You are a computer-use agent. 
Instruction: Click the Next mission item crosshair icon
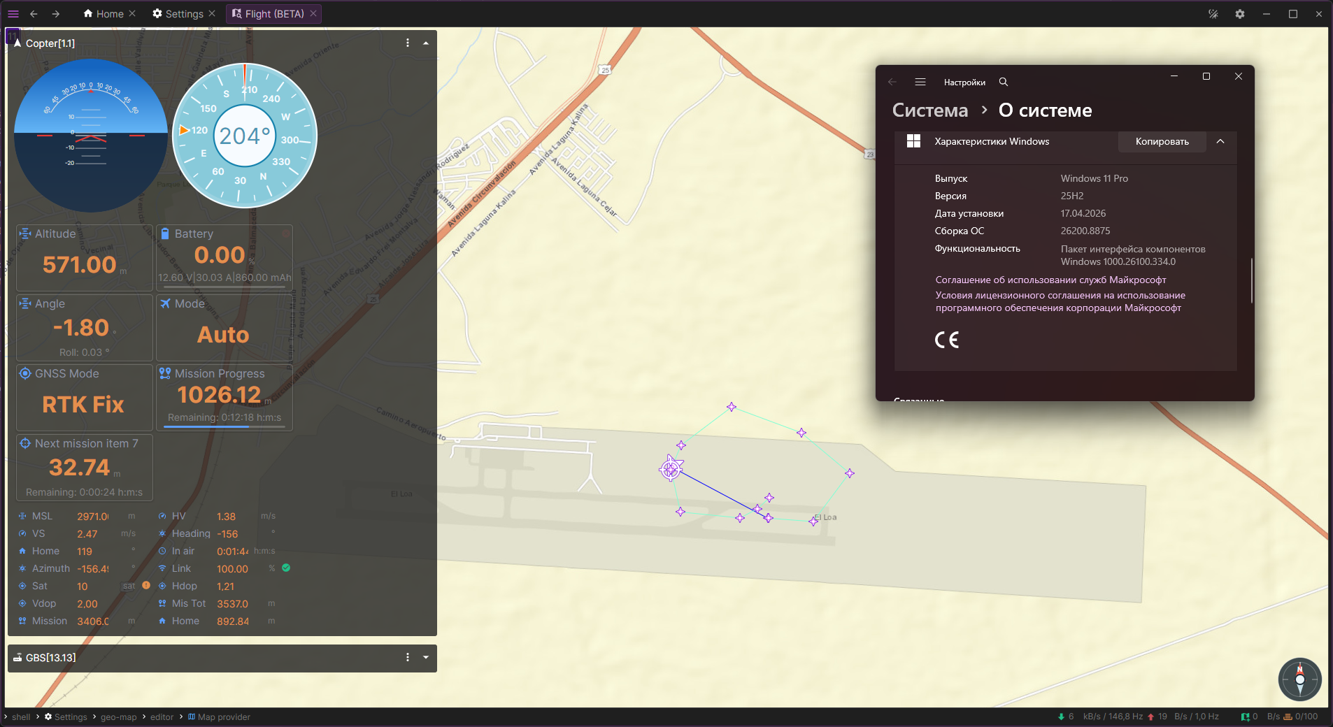[x=25, y=443]
